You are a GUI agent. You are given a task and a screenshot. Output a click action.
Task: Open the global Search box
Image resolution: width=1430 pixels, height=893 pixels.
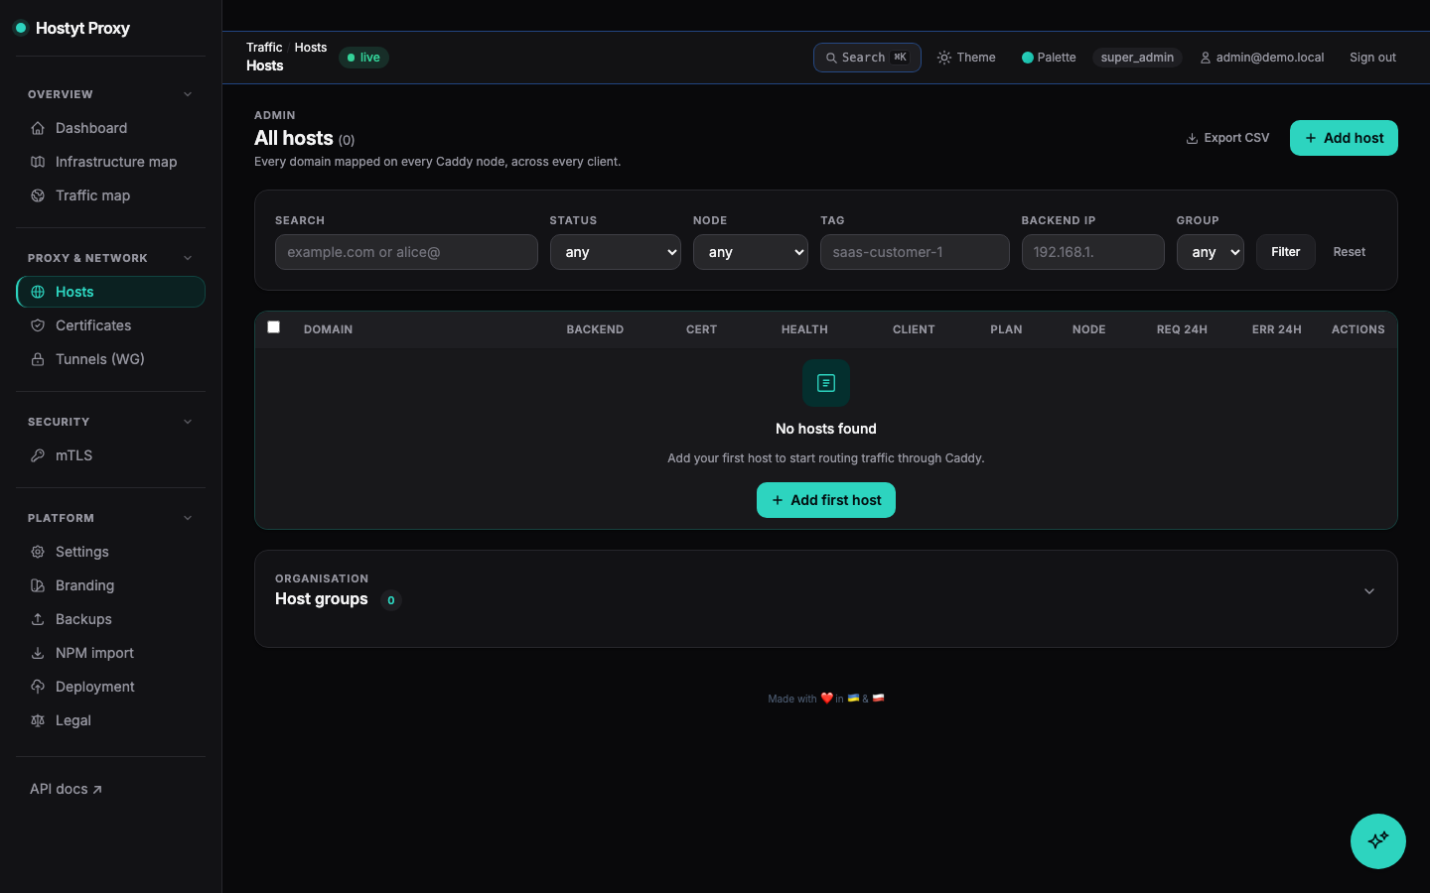(867, 58)
